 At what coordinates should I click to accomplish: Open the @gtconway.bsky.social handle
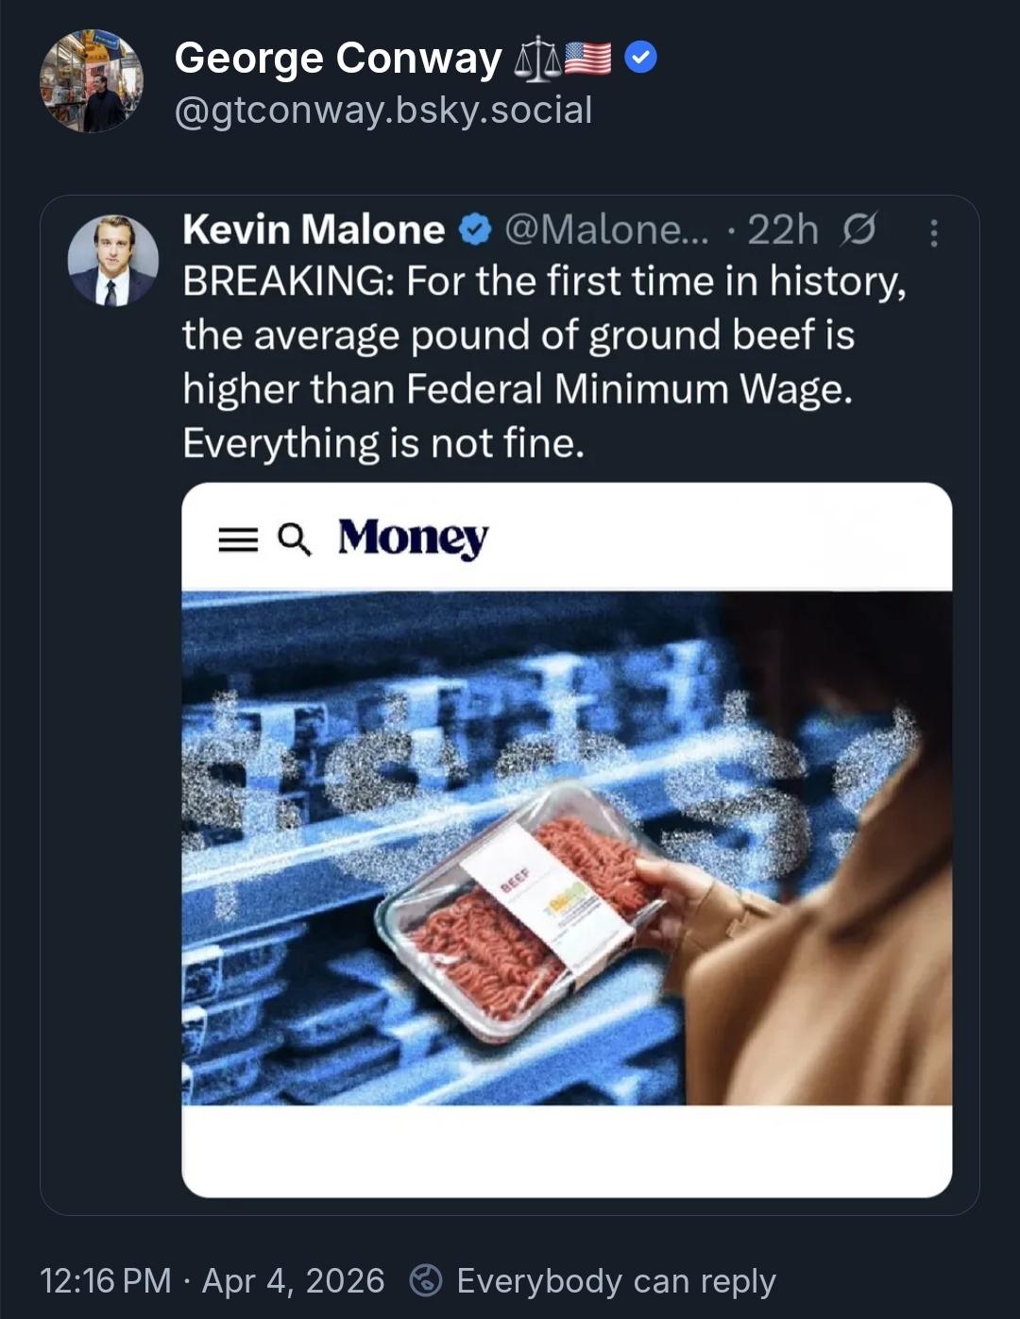(x=383, y=111)
